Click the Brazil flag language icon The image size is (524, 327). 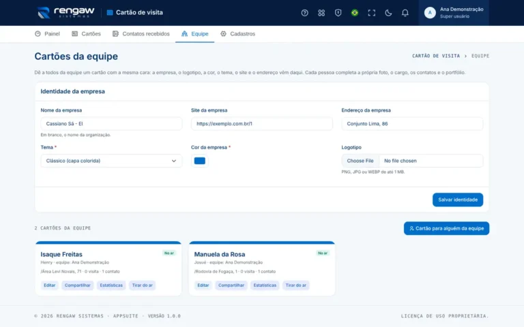pyautogui.click(x=355, y=13)
